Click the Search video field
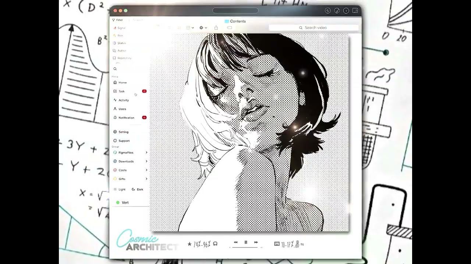Image resolution: width=471 pixels, height=264 pixels. point(314,27)
